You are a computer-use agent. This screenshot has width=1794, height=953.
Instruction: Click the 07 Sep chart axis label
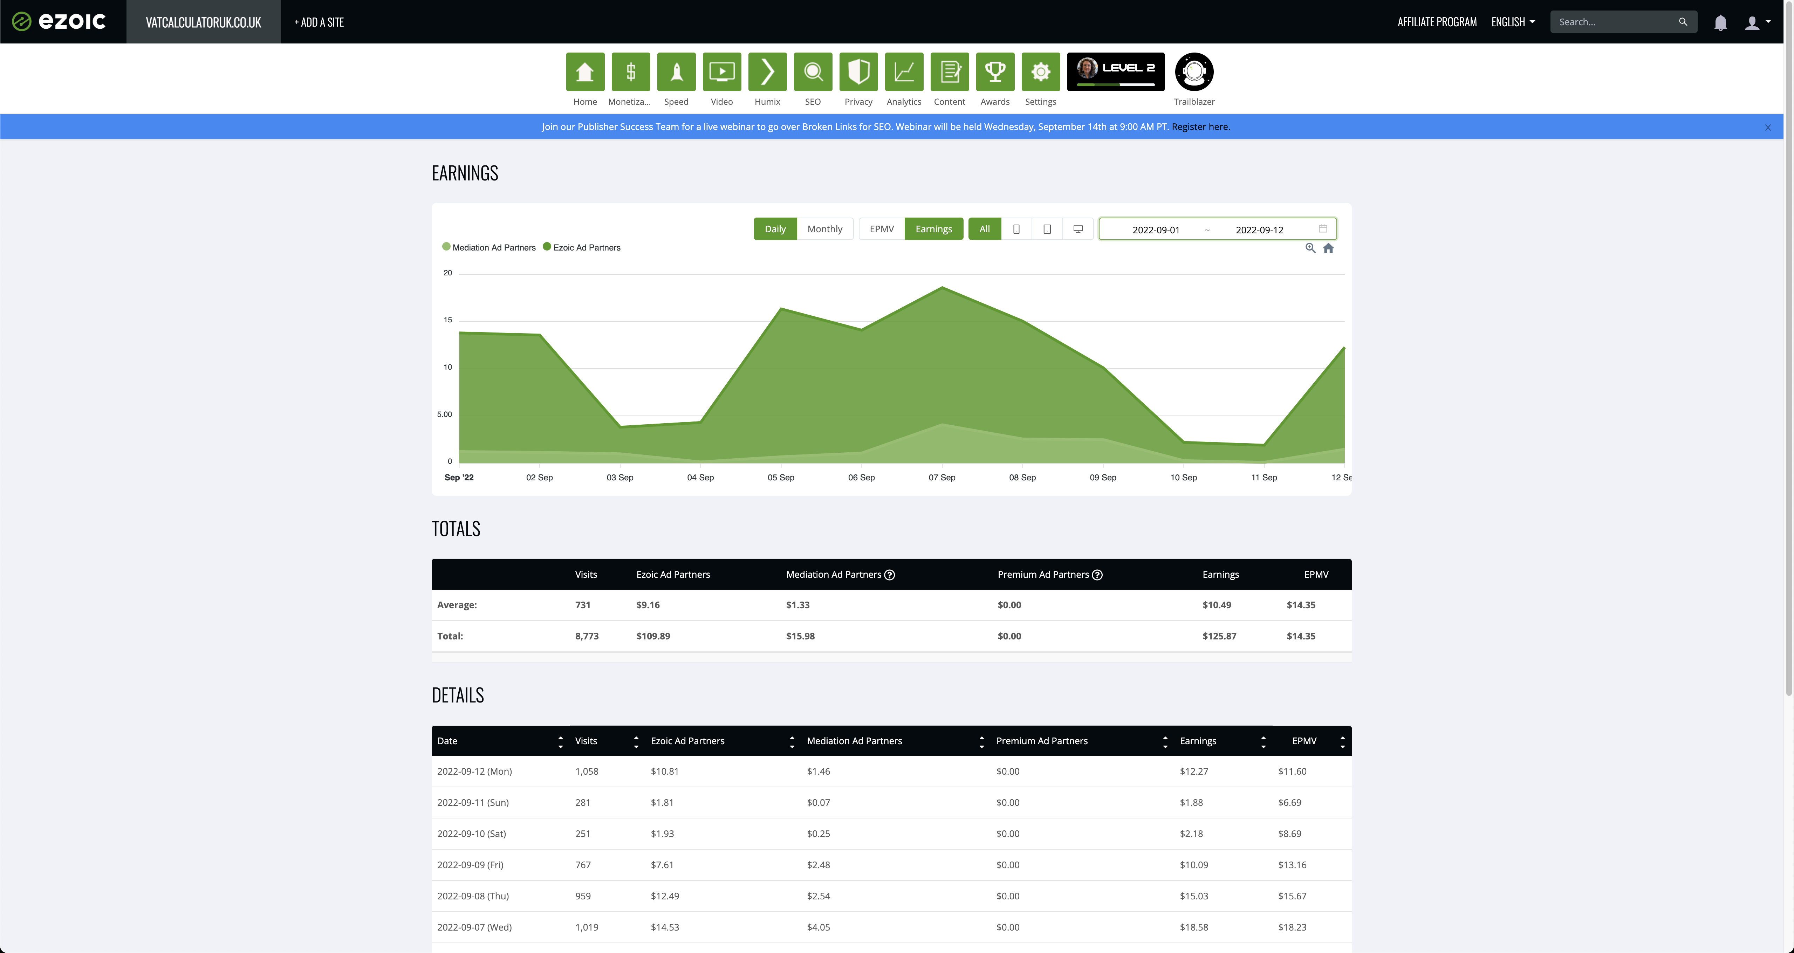coord(941,478)
